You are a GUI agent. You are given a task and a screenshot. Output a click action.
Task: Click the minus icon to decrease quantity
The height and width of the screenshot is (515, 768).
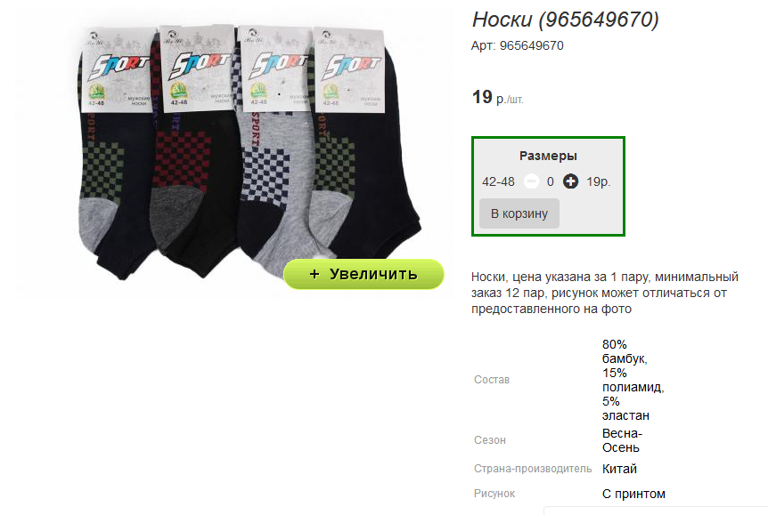(x=531, y=181)
